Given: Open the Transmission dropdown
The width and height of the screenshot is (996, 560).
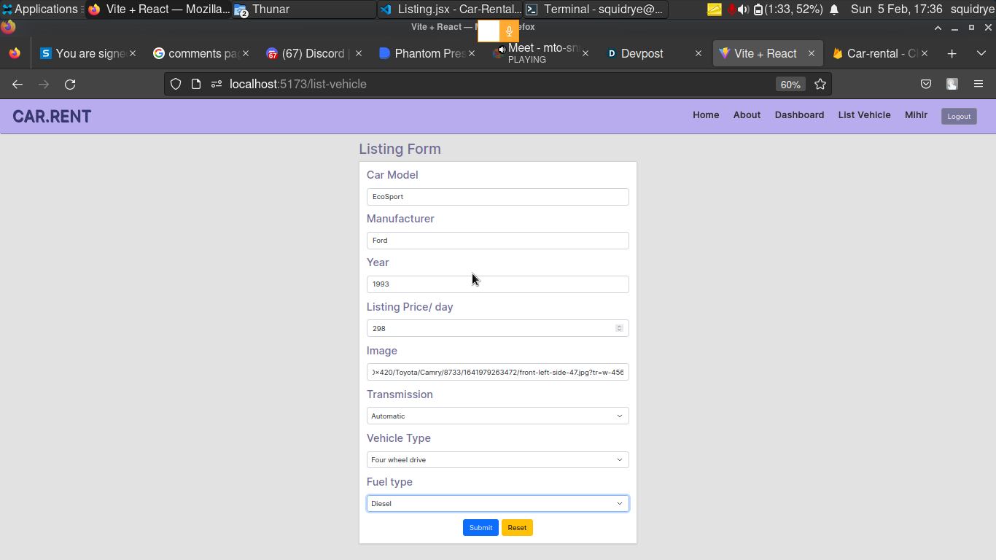Looking at the screenshot, I should (497, 416).
